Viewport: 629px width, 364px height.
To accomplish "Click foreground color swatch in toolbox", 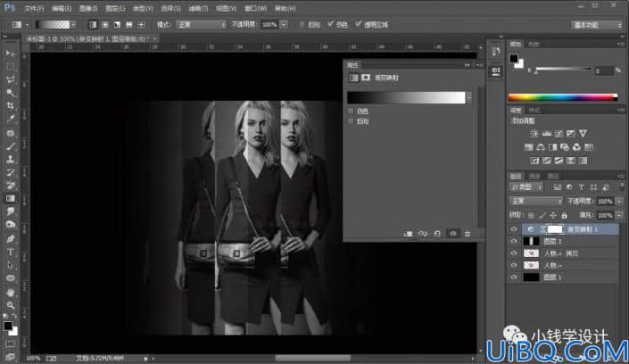I will [x=8, y=327].
